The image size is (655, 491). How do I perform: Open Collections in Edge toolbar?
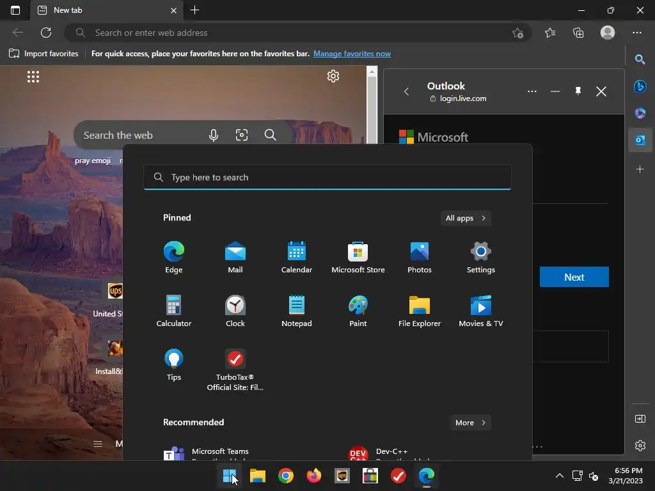point(578,33)
